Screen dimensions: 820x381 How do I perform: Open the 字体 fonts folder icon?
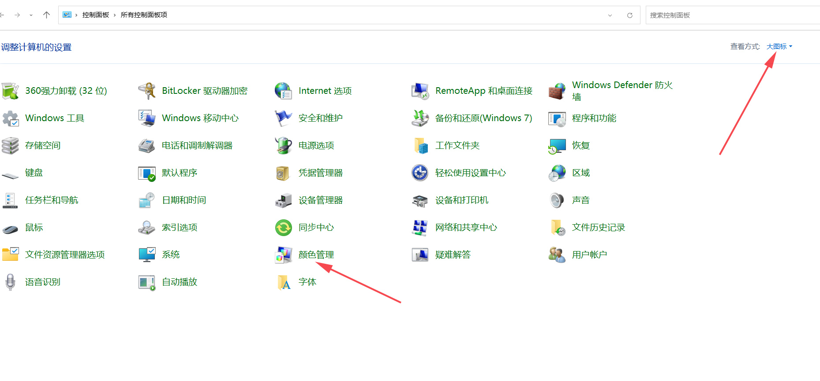coord(283,282)
